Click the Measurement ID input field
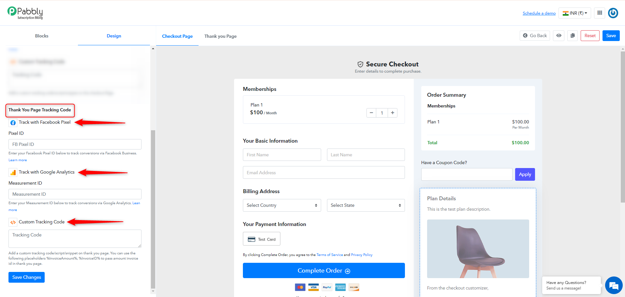625x297 pixels. [75, 194]
